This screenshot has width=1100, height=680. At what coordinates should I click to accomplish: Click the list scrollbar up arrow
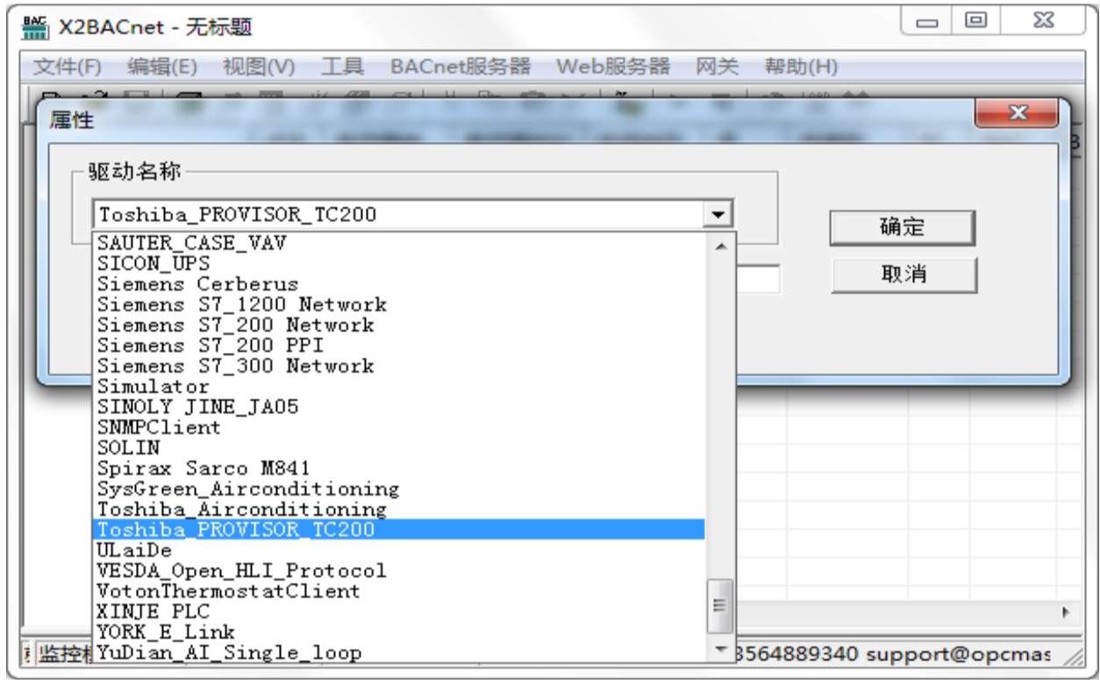point(720,246)
